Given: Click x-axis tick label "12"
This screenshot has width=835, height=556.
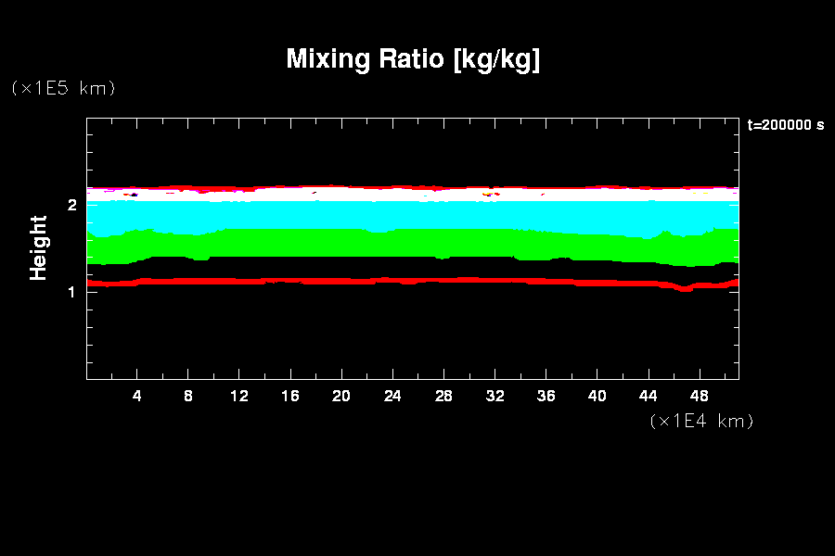Looking at the screenshot, I should pos(239,397).
